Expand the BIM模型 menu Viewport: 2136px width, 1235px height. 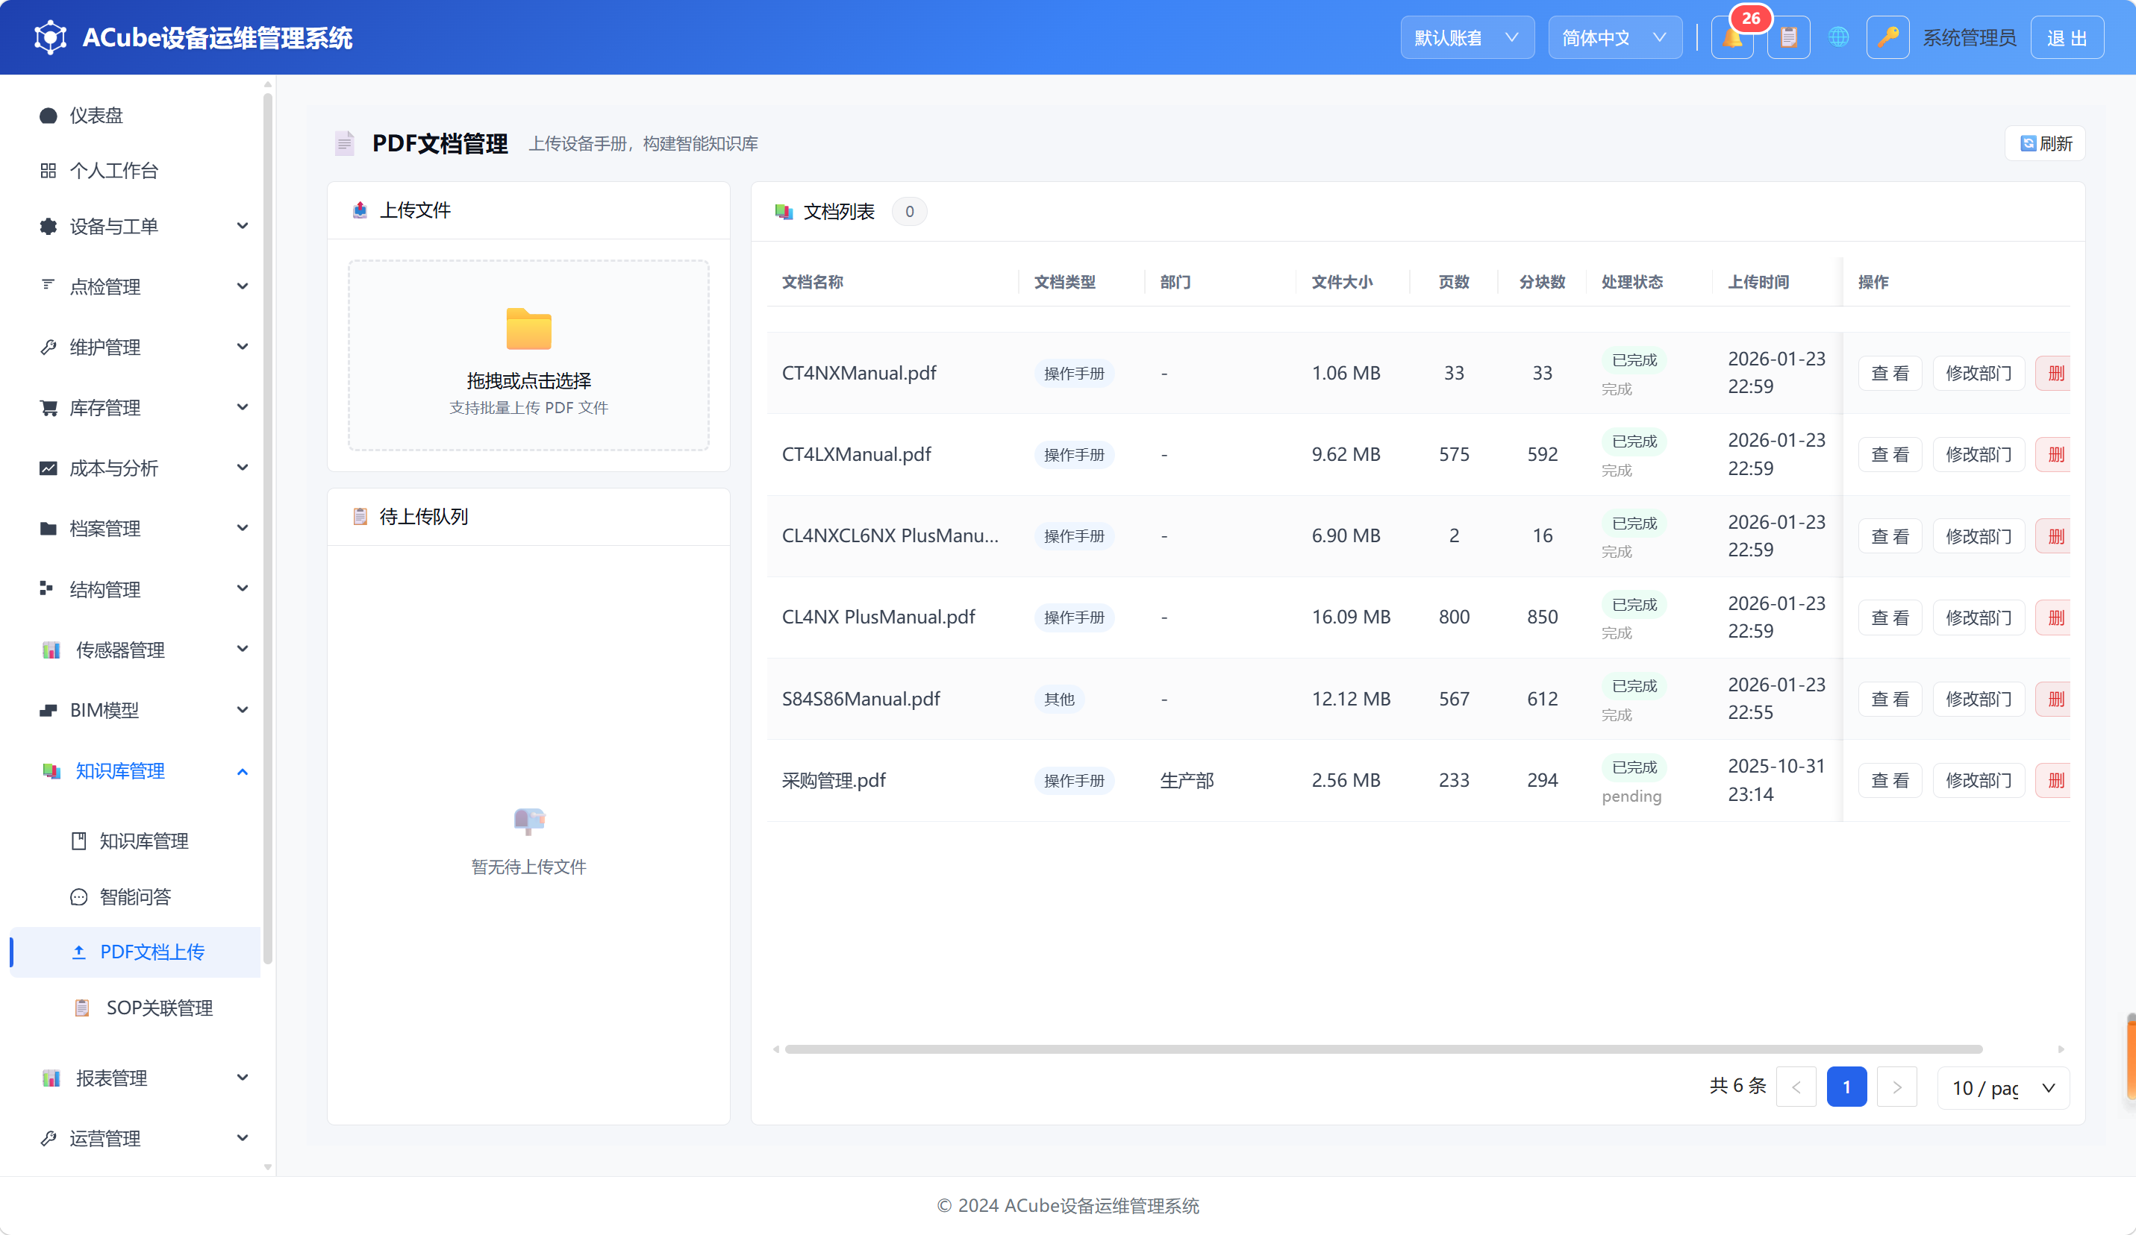click(136, 710)
